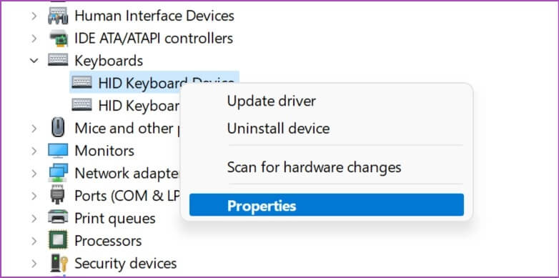Open Properties from the context menu
The image size is (559, 278).
[x=326, y=206]
